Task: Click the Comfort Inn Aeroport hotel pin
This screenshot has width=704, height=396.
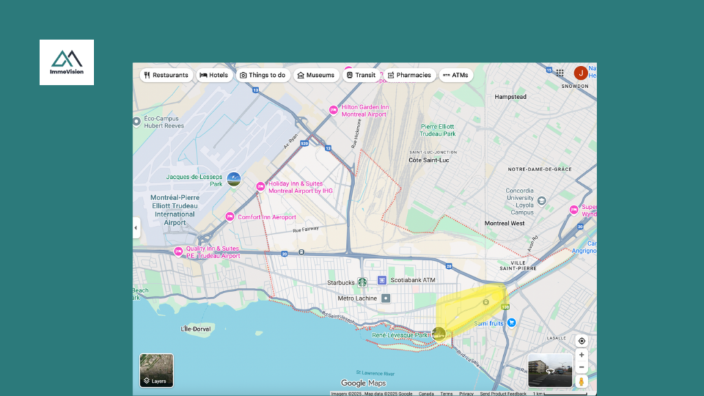Action: tap(228, 217)
